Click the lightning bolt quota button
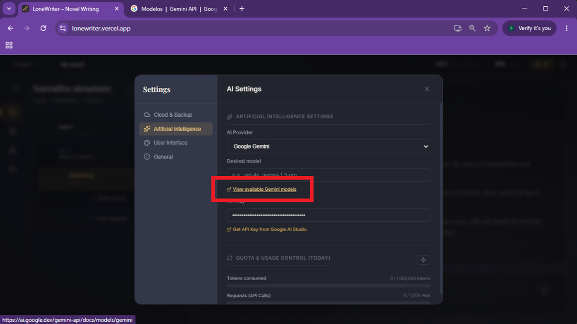 click(x=423, y=260)
